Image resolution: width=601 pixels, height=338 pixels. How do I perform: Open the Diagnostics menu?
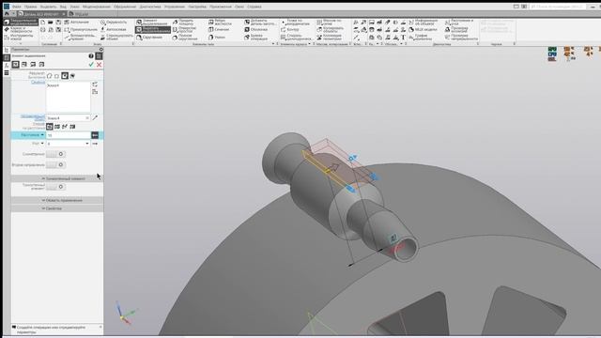pyautogui.click(x=150, y=7)
